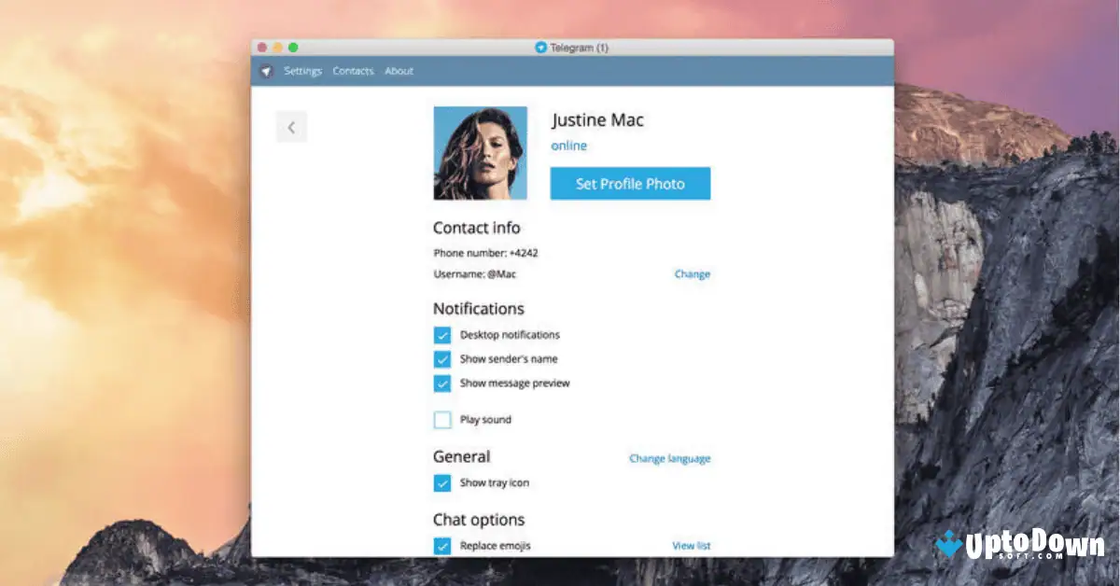
Task: Click the Telegram paper plane icon in the menu bar
Action: click(x=268, y=70)
